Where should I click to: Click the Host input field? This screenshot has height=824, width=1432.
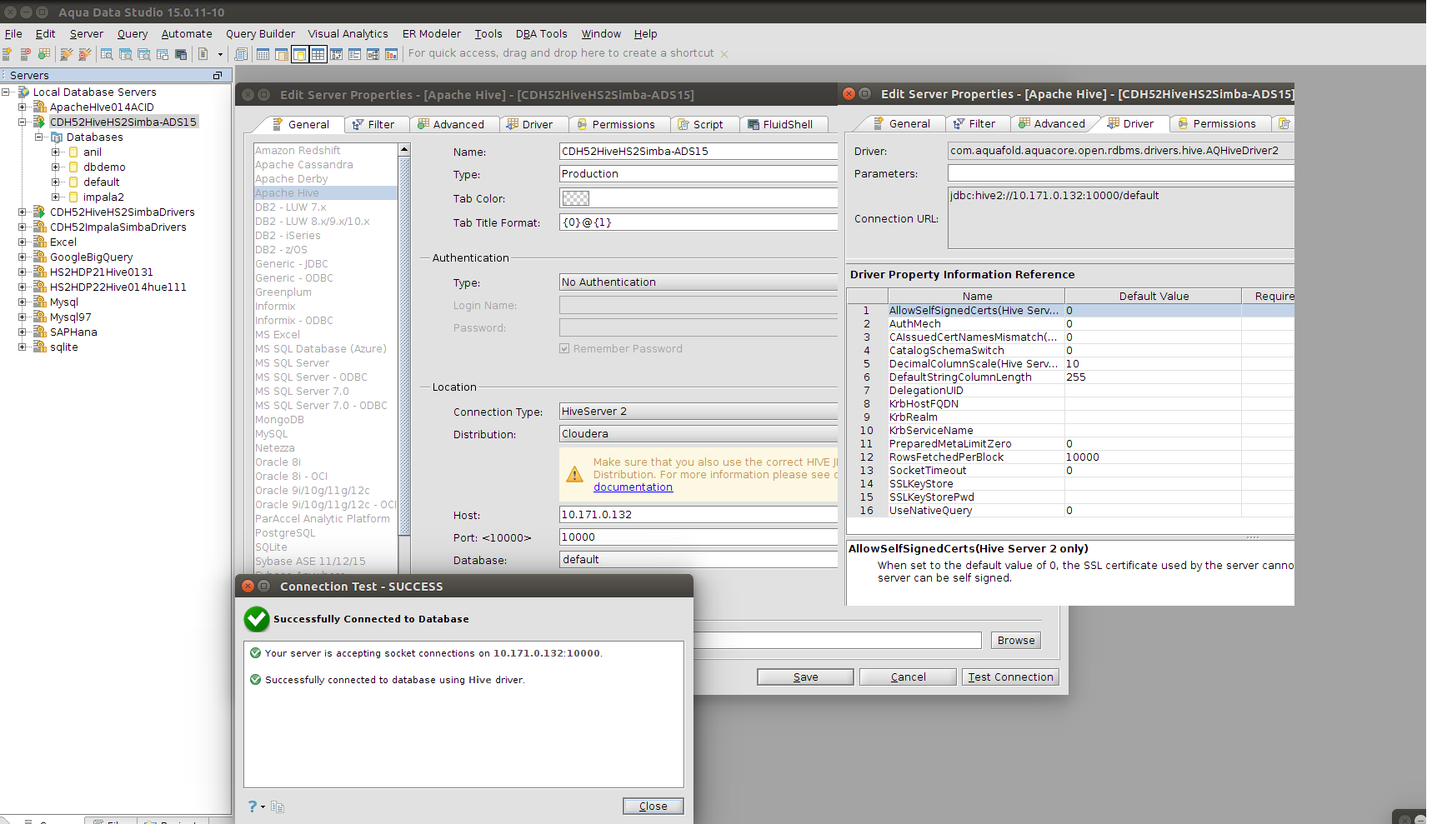[698, 515]
